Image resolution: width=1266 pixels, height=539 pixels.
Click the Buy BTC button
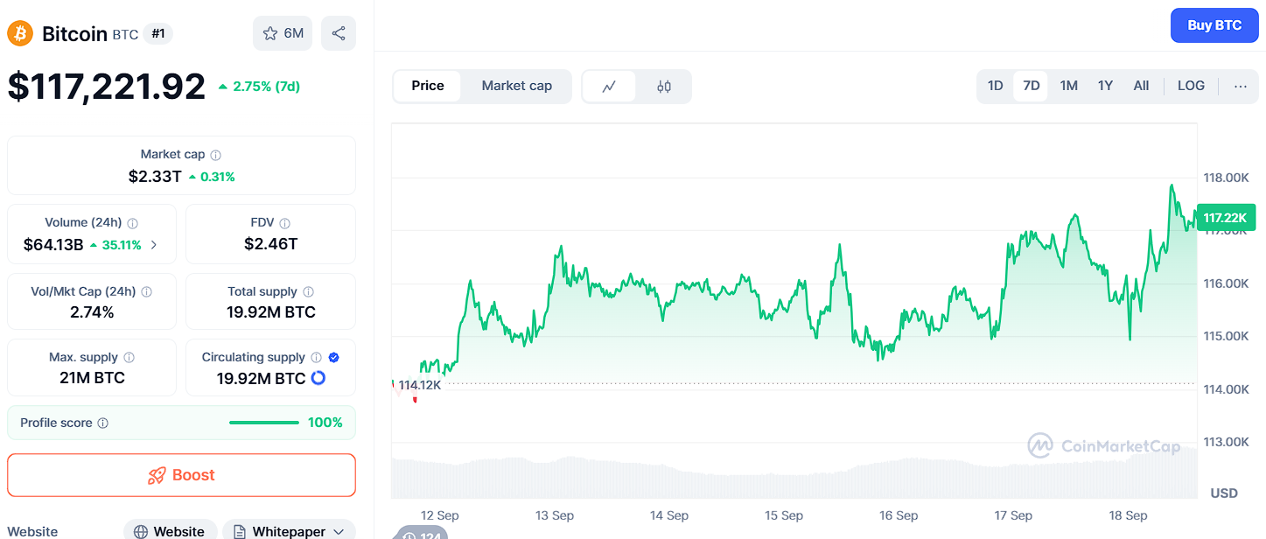(x=1214, y=25)
